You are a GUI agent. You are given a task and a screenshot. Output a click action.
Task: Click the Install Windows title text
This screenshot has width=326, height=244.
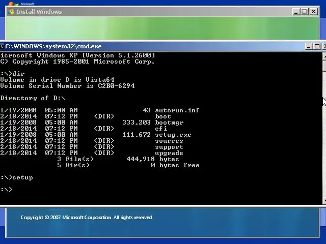[x=39, y=12]
